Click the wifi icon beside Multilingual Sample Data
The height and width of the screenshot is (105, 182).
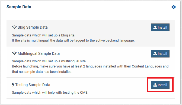[14, 53]
